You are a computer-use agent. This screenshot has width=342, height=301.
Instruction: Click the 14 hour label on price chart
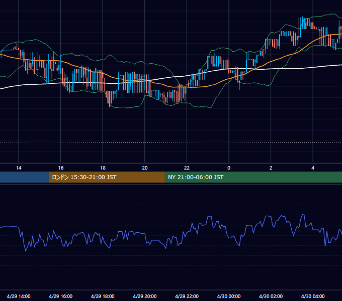click(19, 168)
